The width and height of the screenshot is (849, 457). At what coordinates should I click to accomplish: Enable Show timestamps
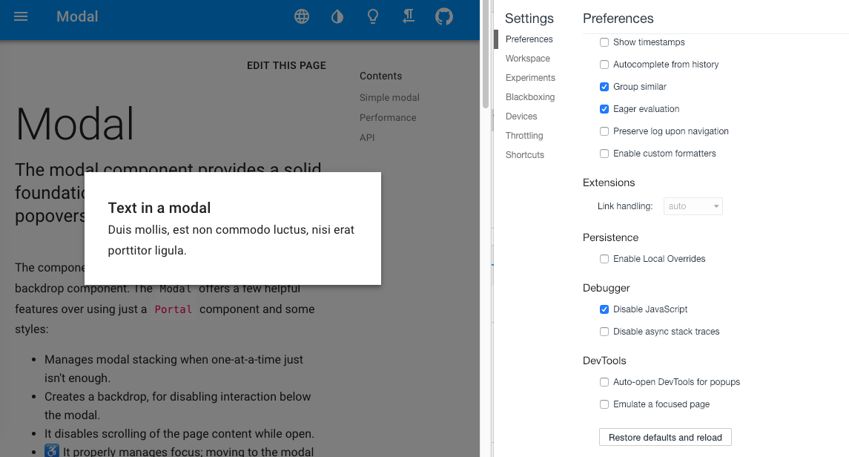click(x=604, y=42)
